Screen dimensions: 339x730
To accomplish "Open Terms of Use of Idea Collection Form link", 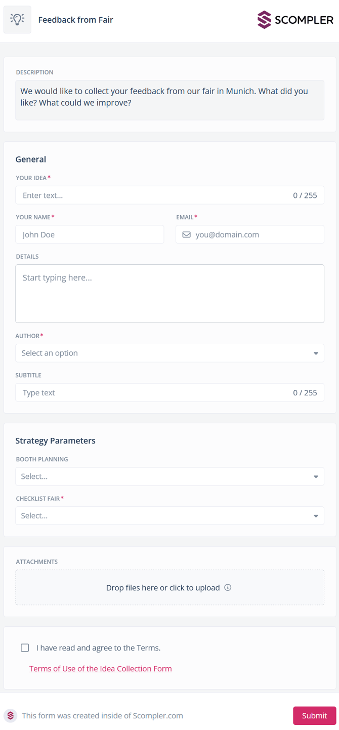I will (x=100, y=669).
